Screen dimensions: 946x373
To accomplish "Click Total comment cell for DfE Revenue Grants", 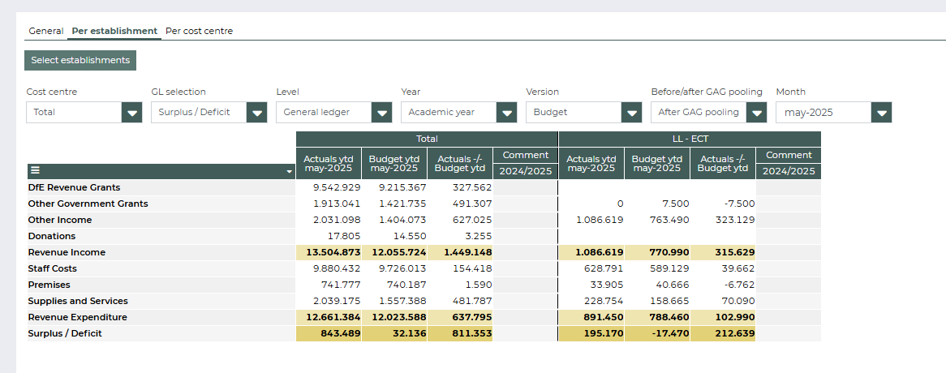I will pos(525,187).
